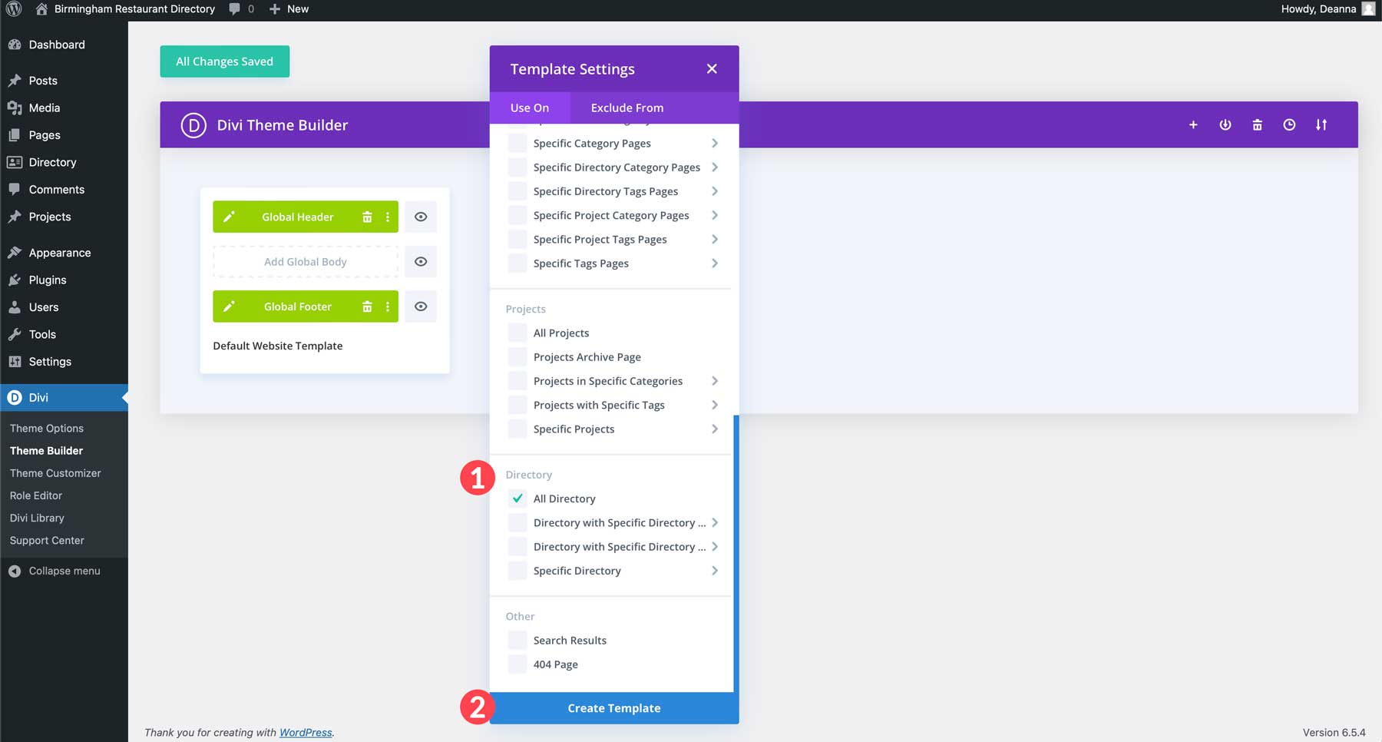Toggle the All Projects checkbox
This screenshot has width=1382, height=742.
click(x=517, y=332)
